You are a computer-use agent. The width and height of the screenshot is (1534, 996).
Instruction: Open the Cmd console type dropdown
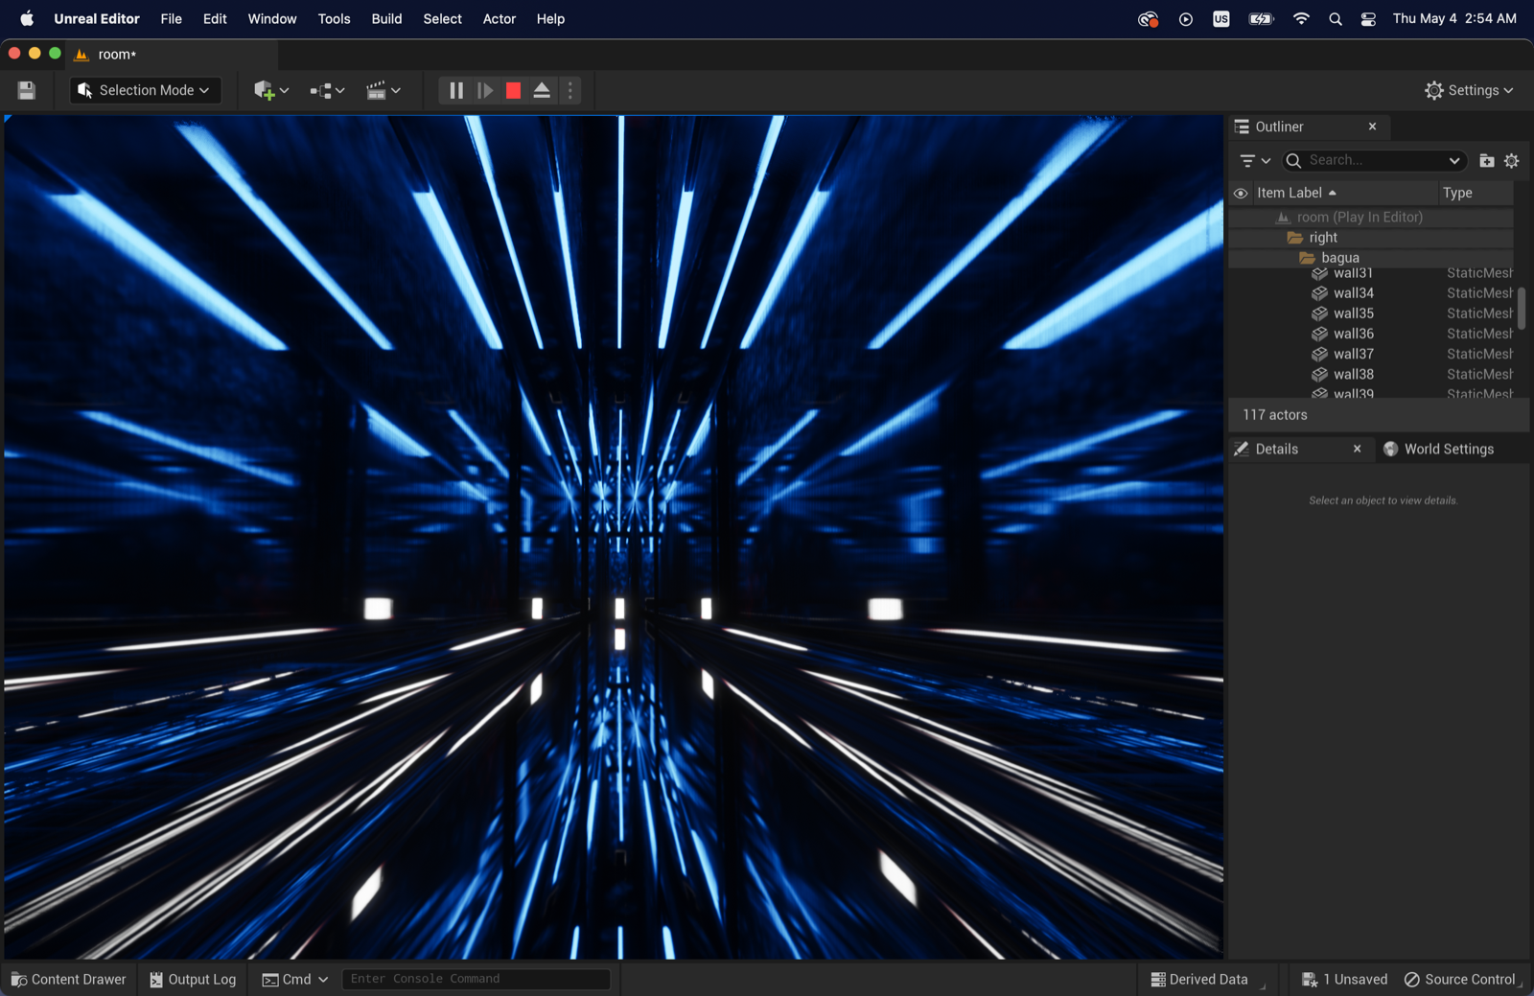pos(295,979)
